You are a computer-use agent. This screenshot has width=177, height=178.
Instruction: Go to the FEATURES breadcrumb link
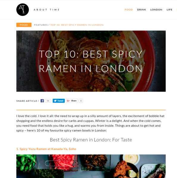(x=41, y=25)
